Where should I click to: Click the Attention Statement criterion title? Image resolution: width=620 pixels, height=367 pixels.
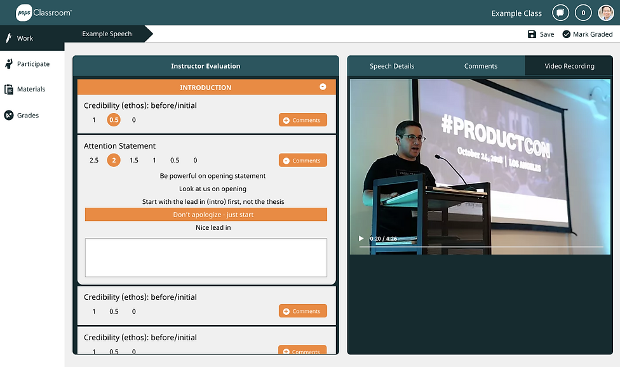tap(120, 146)
